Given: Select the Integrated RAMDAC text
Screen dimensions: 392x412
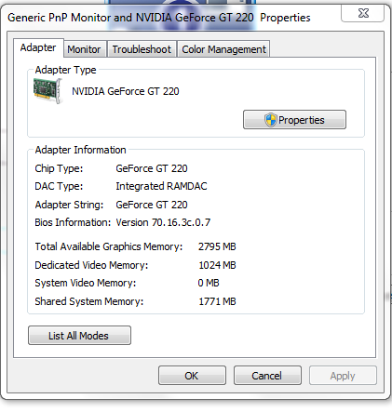Looking at the screenshot, I should coord(161,186).
